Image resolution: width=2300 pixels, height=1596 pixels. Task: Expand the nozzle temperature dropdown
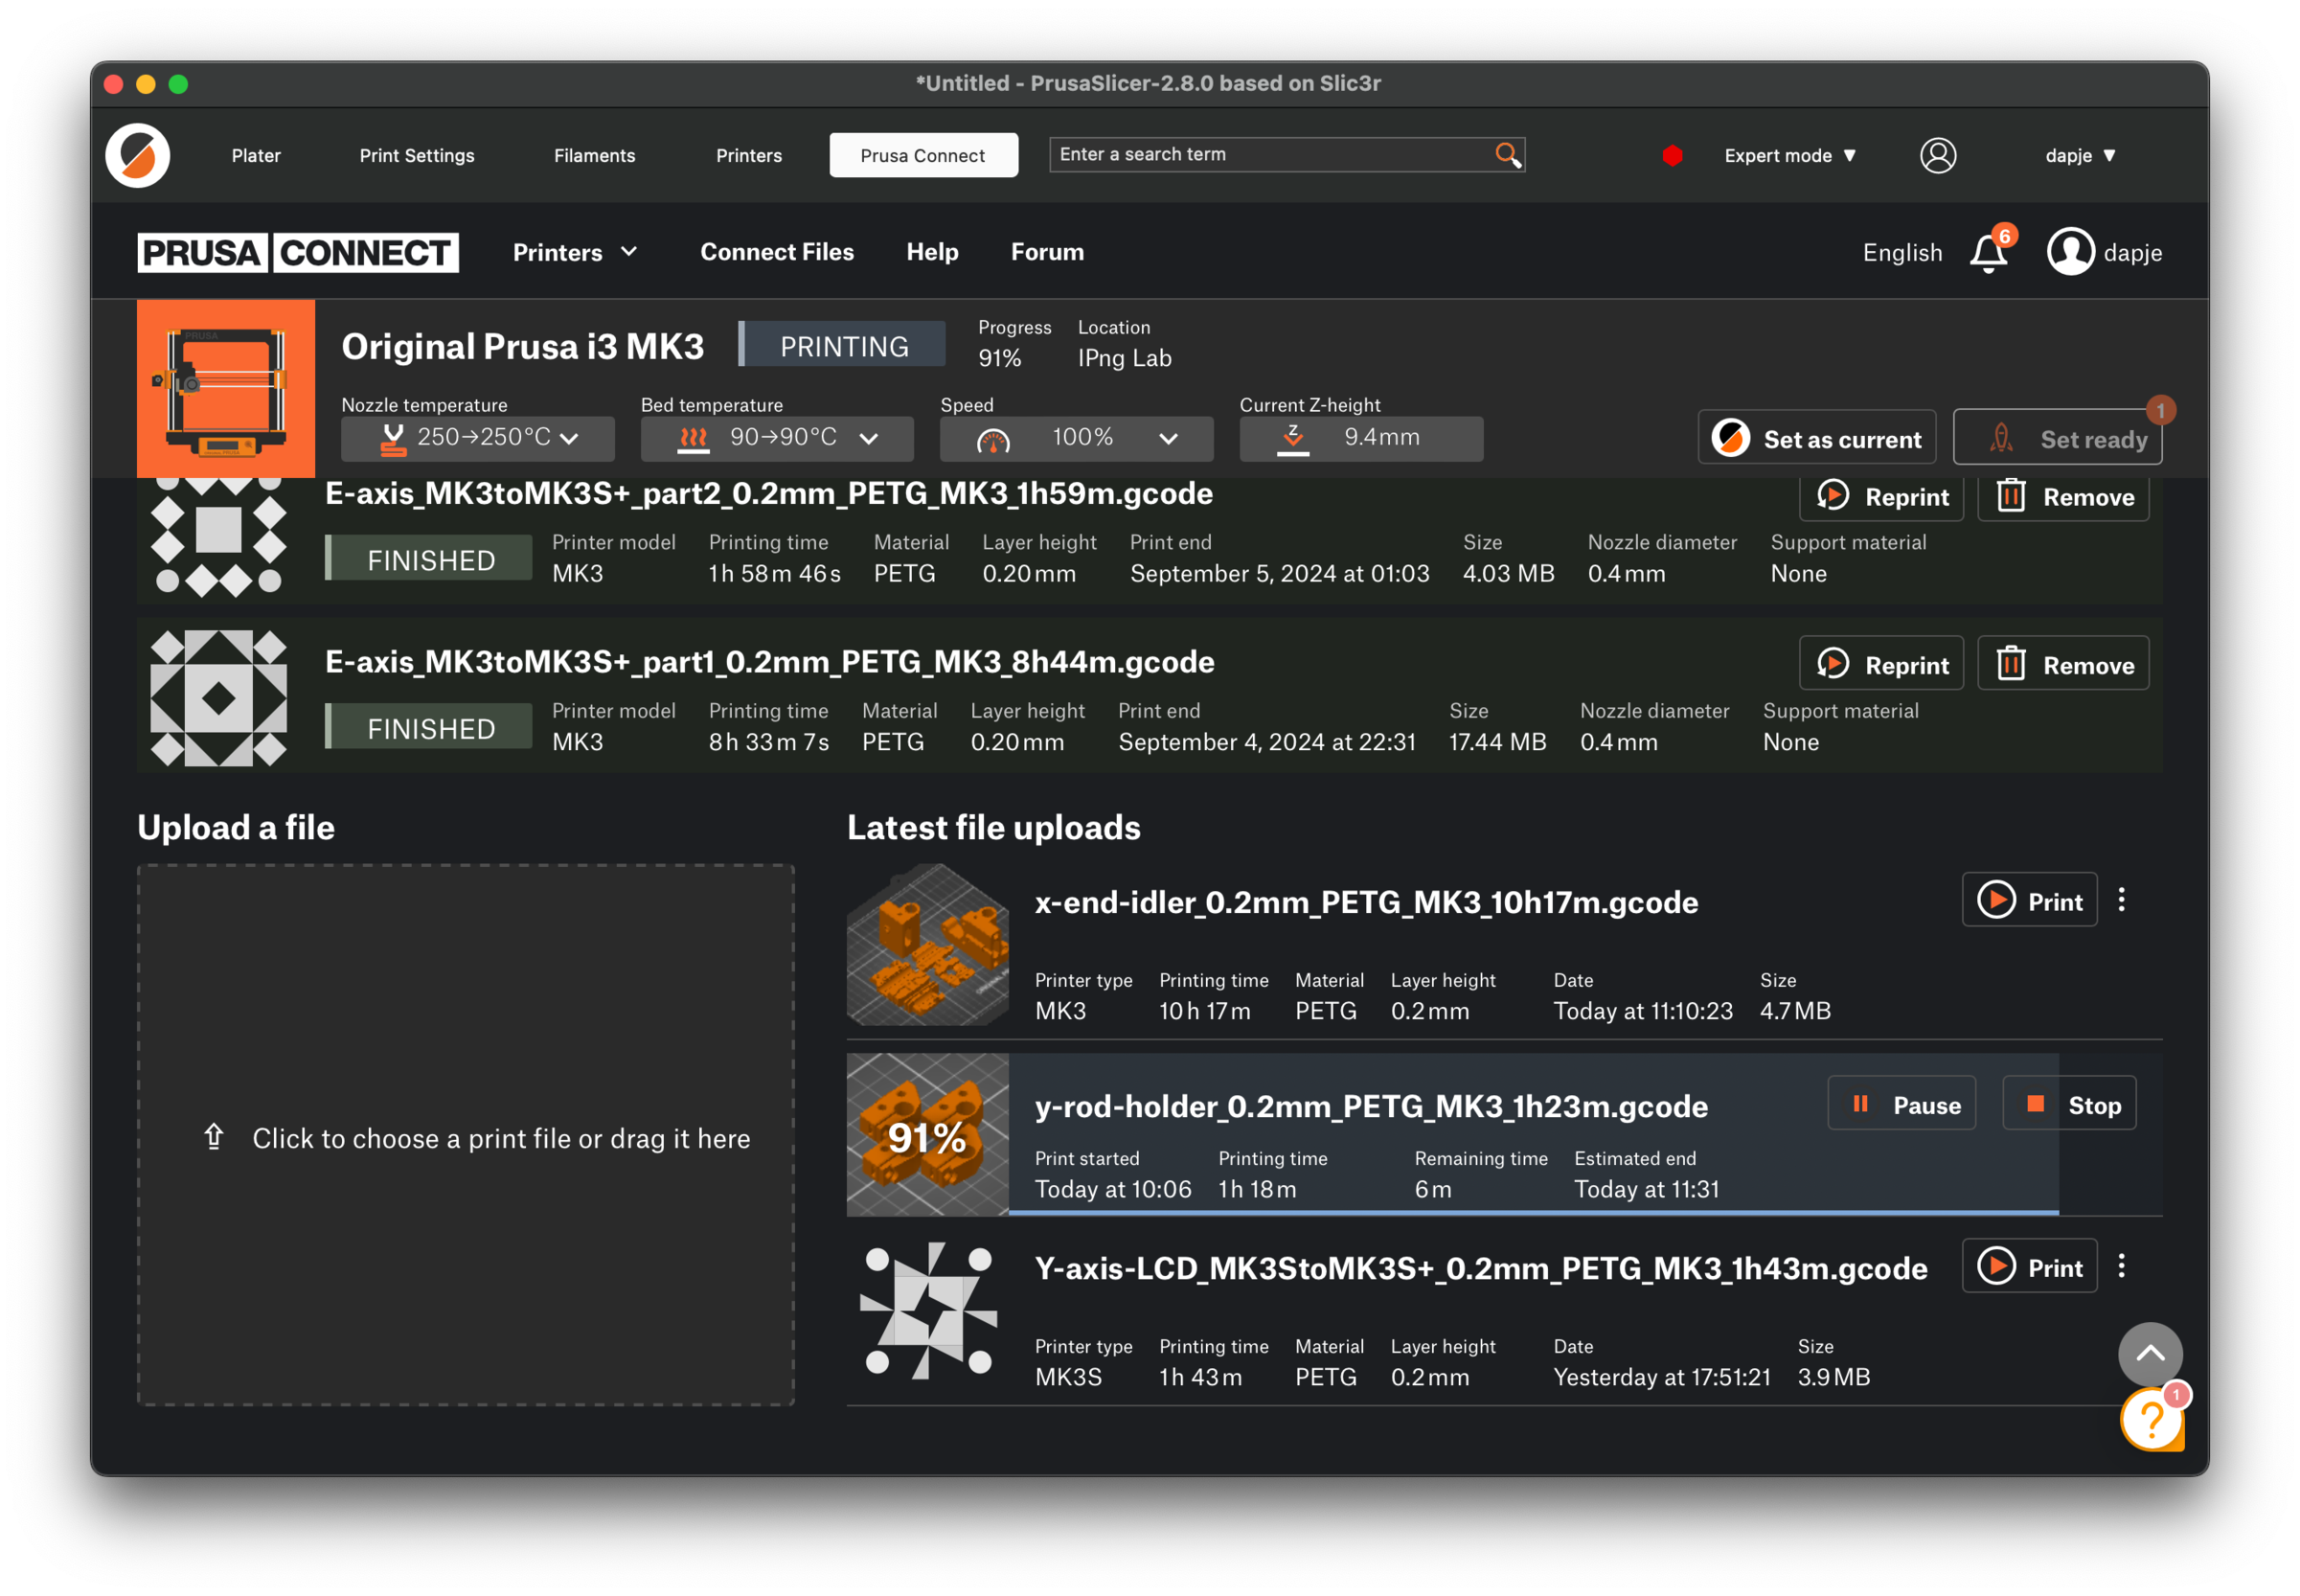569,438
